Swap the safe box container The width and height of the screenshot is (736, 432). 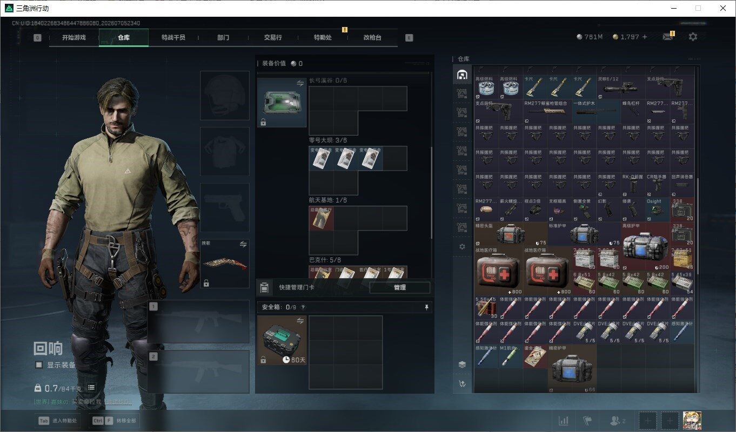click(300, 321)
